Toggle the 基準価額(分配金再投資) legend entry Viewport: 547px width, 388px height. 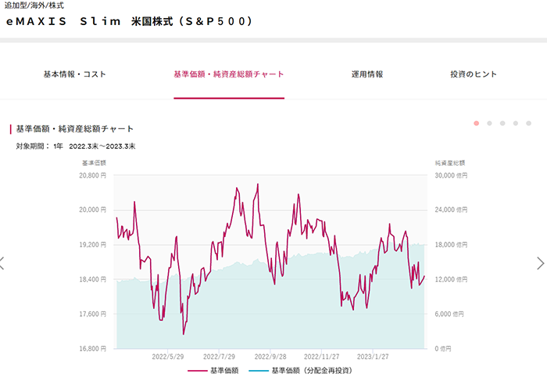coord(301,371)
